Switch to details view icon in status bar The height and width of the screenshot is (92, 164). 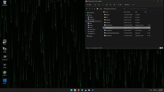(x=160, y=48)
